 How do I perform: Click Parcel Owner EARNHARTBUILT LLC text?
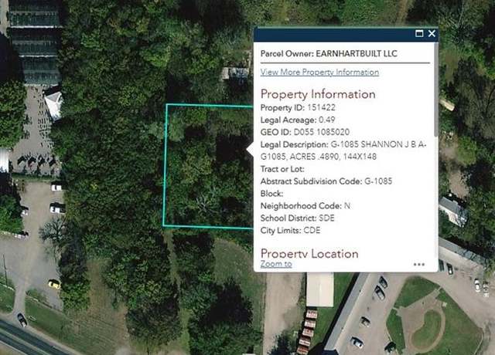pyautogui.click(x=329, y=53)
